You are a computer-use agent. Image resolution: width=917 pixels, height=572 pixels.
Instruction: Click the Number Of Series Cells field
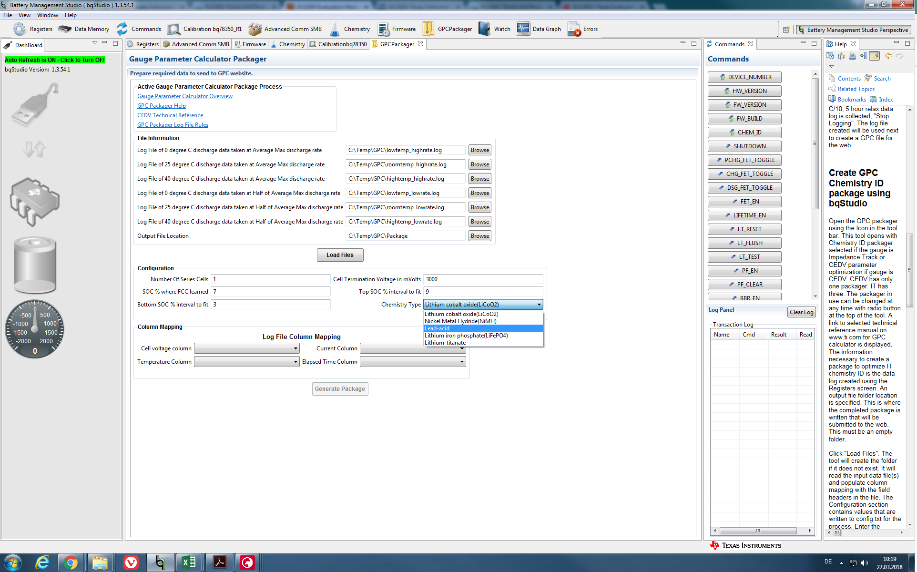pyautogui.click(x=271, y=279)
